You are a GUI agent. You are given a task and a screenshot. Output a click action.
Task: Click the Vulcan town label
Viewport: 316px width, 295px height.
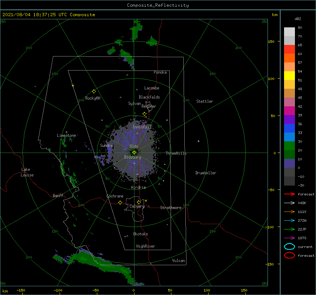click(179, 261)
